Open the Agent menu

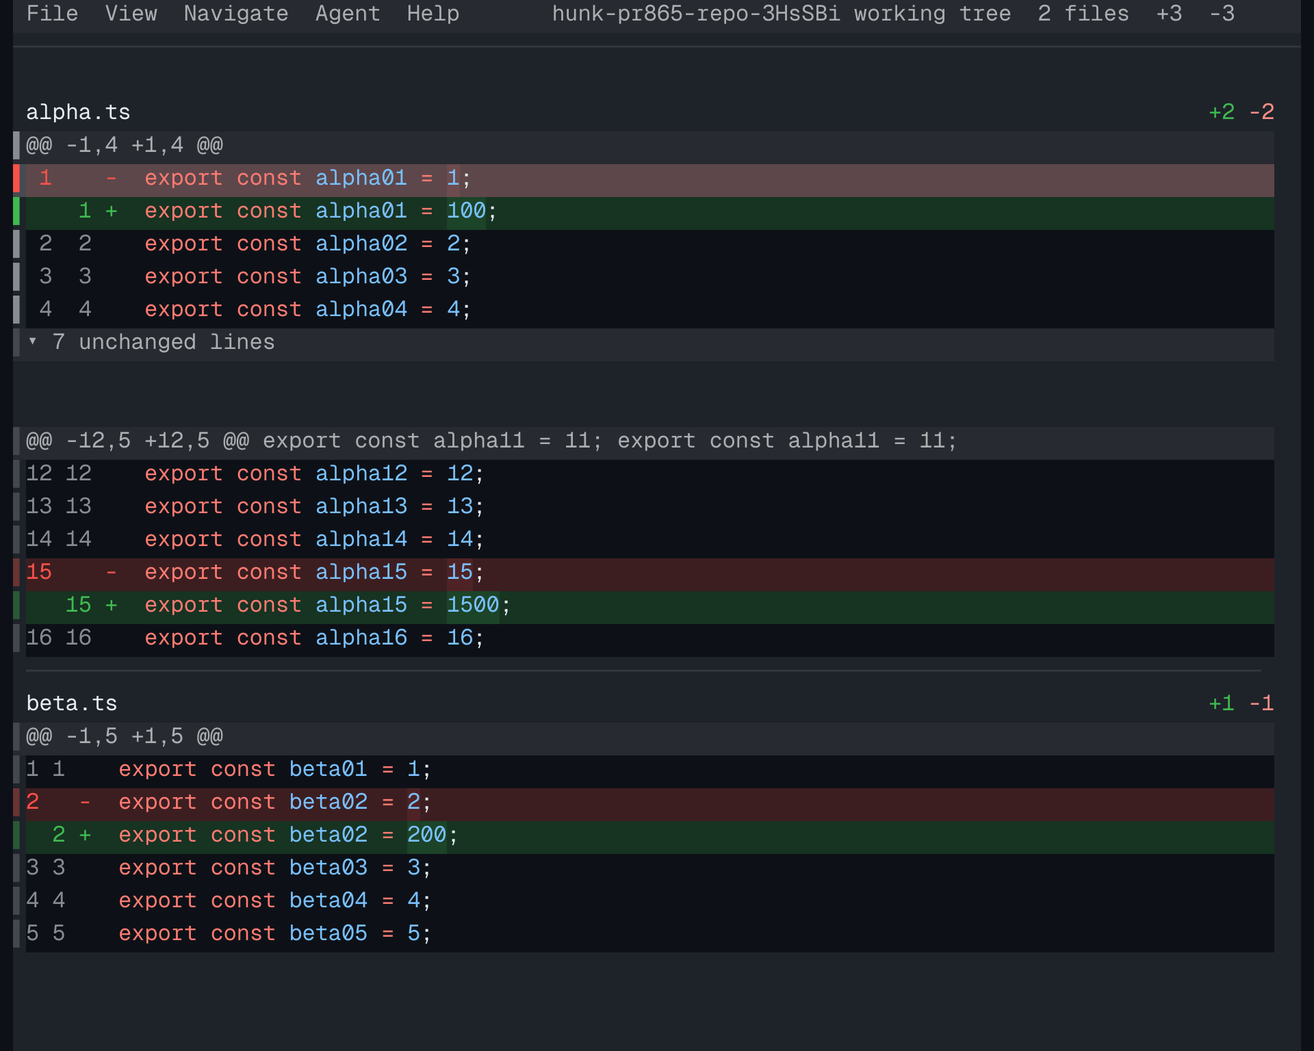pyautogui.click(x=348, y=14)
